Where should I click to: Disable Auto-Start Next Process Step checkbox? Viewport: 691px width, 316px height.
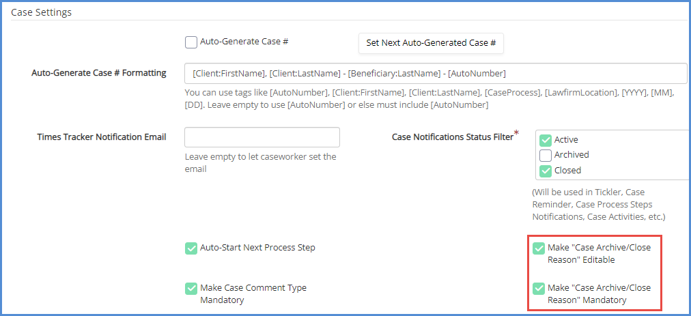(191, 248)
